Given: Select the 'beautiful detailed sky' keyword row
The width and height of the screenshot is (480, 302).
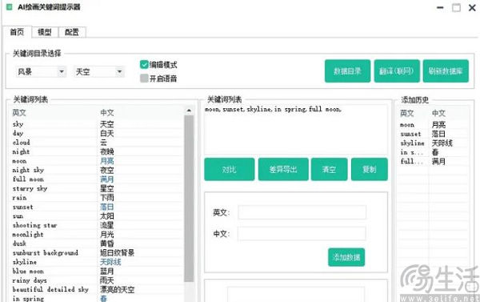Looking at the screenshot, I should point(97,290).
